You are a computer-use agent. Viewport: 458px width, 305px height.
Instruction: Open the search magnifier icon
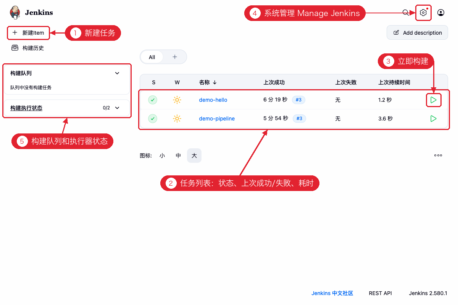pos(406,13)
